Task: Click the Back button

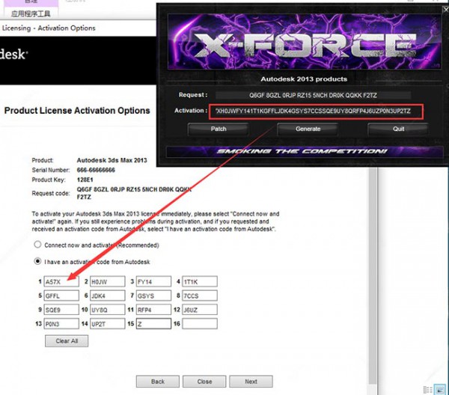Action: [x=158, y=382]
